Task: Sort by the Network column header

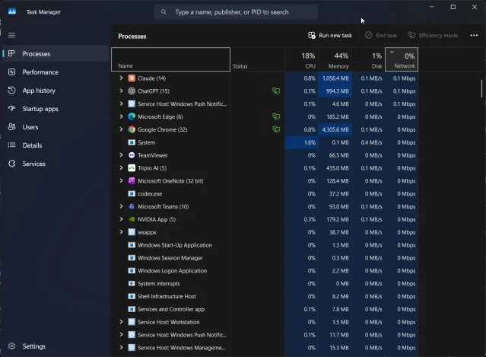Action: [x=402, y=59]
